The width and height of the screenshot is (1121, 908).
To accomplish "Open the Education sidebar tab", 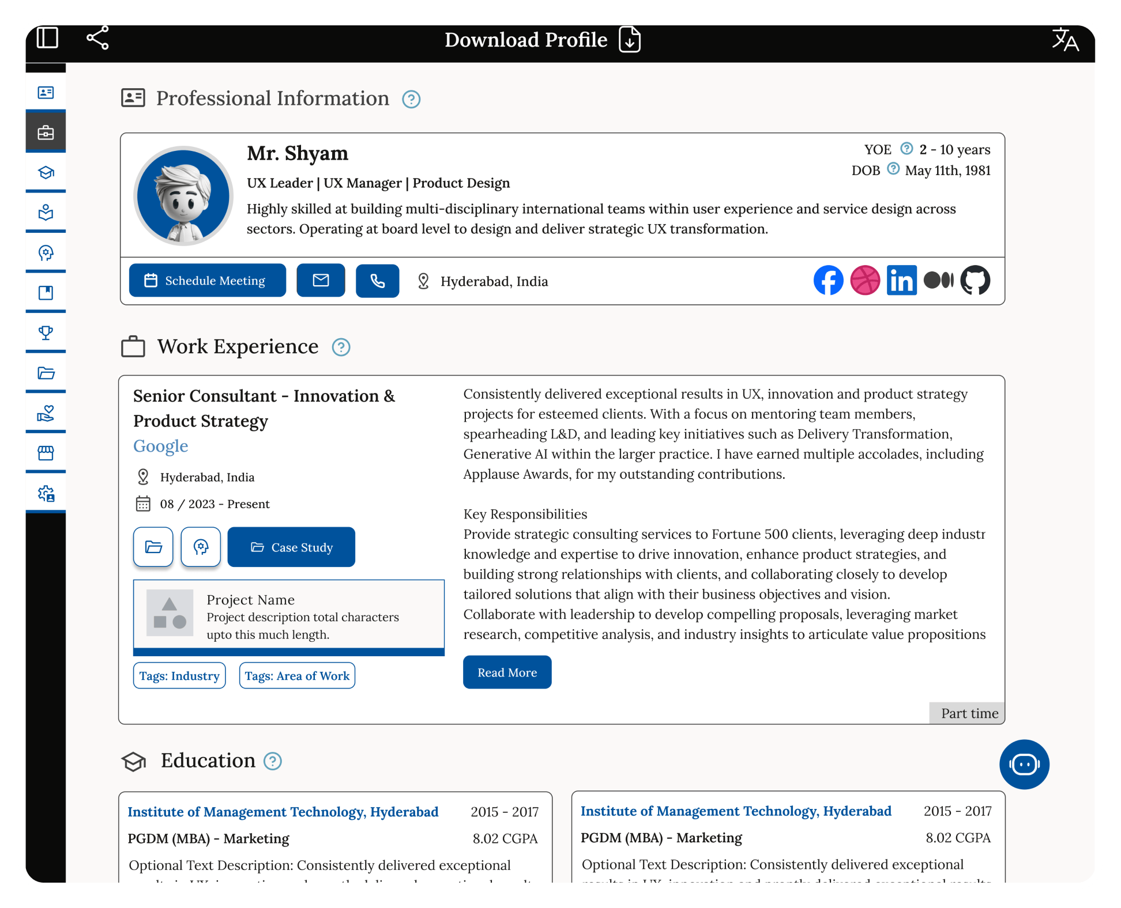I will (x=46, y=173).
